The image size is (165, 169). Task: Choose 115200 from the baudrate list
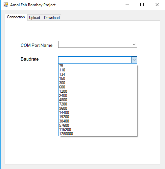coord(98,130)
